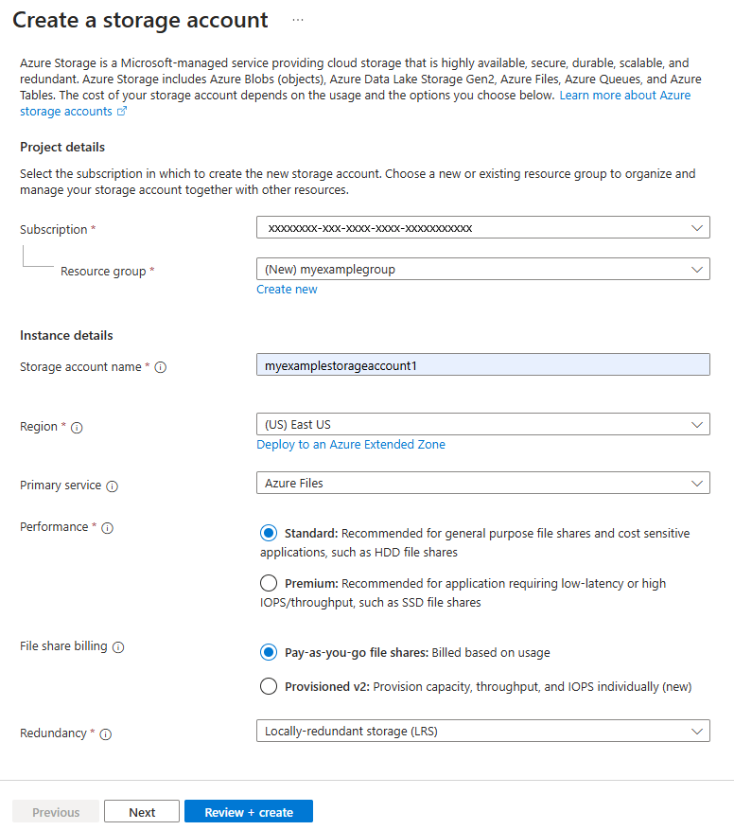Open the Learn more about Azure storage accounts link

624,95
